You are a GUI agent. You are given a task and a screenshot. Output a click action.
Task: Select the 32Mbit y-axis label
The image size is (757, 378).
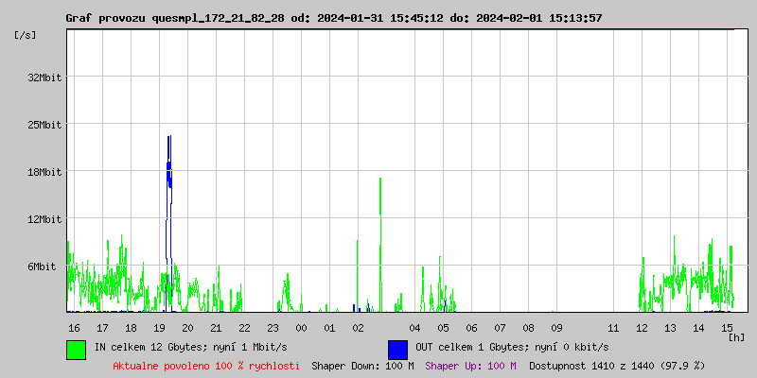[44, 77]
